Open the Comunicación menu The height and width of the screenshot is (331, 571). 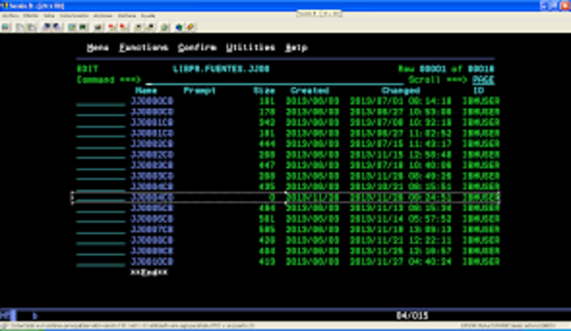74,16
